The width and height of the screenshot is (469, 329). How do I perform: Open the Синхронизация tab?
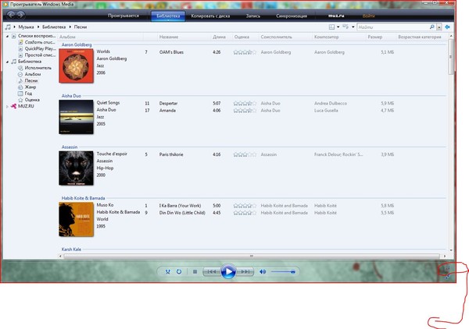[x=292, y=16]
